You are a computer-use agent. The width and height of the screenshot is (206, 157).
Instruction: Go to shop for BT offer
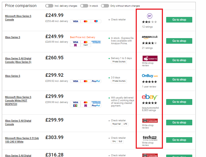tap(179, 20)
